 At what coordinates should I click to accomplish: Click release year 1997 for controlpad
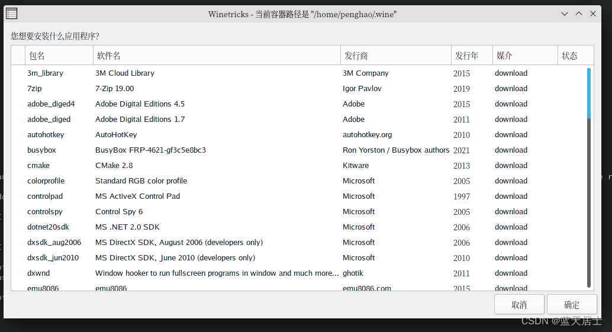pyautogui.click(x=461, y=196)
